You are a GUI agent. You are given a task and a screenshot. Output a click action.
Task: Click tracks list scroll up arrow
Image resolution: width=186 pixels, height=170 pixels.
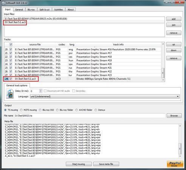163,44
